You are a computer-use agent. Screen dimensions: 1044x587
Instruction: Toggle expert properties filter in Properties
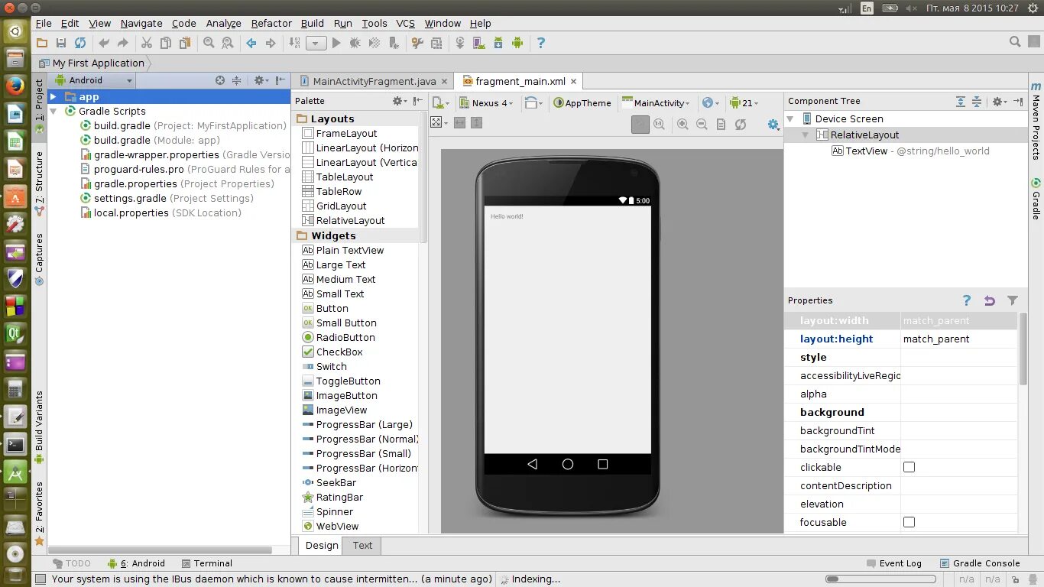(x=1012, y=300)
